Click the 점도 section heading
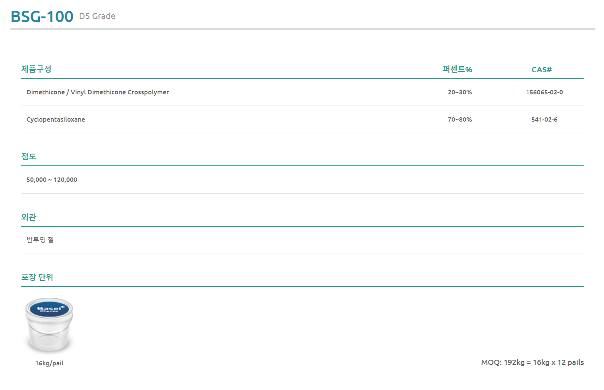604x390 pixels. (29, 156)
